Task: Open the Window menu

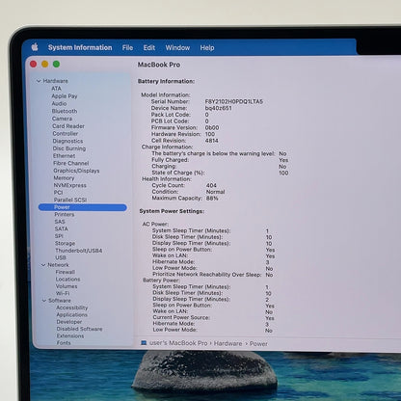Action: point(177,47)
